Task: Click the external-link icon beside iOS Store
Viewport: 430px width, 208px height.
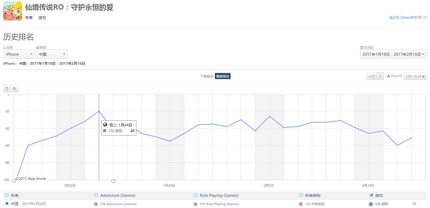Action: pyautogui.click(x=425, y=18)
